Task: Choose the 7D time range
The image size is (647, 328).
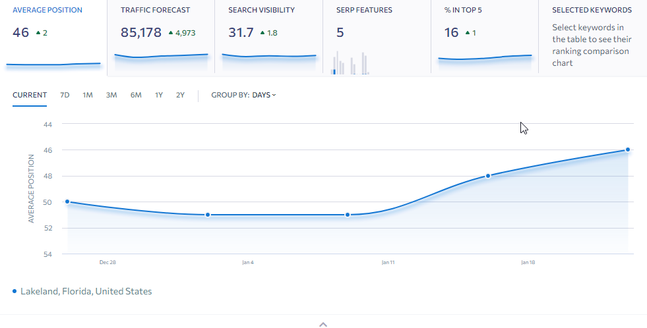Action: click(65, 95)
